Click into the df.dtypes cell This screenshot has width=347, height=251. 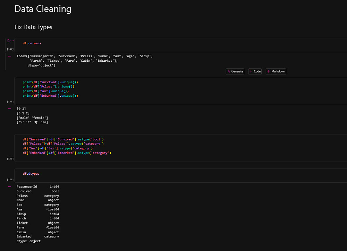tap(139, 174)
